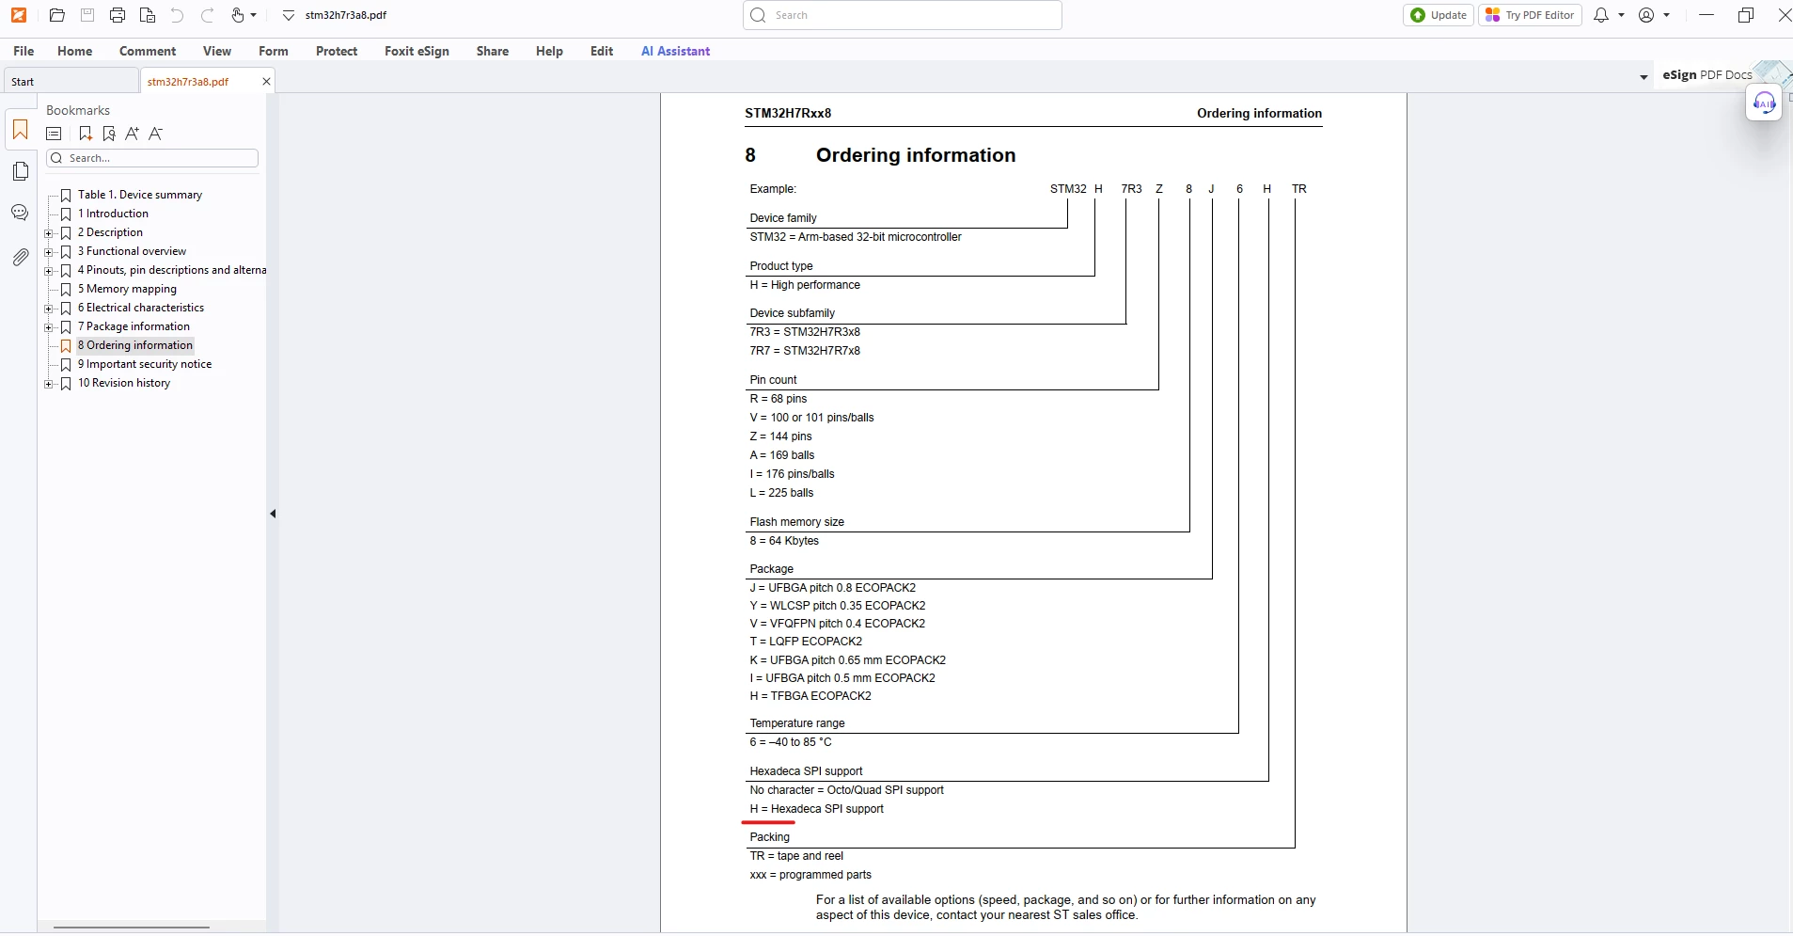Viewport: 1793px width, 936px height.
Task: Click the bookmark options list icon
Action: (55, 134)
